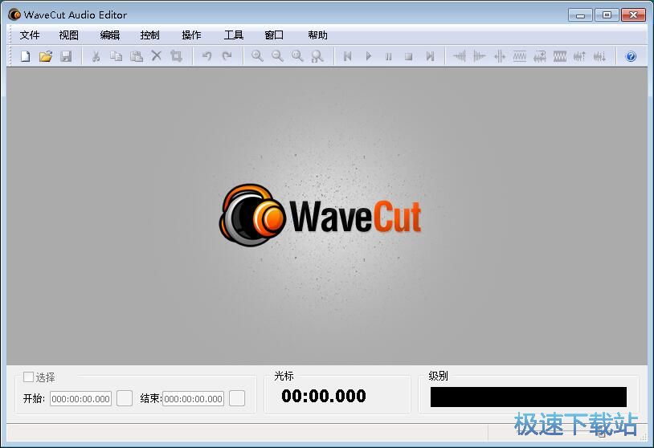Image resolution: width=654 pixels, height=448 pixels.
Task: Open the 操作 menu
Action: click(x=191, y=35)
